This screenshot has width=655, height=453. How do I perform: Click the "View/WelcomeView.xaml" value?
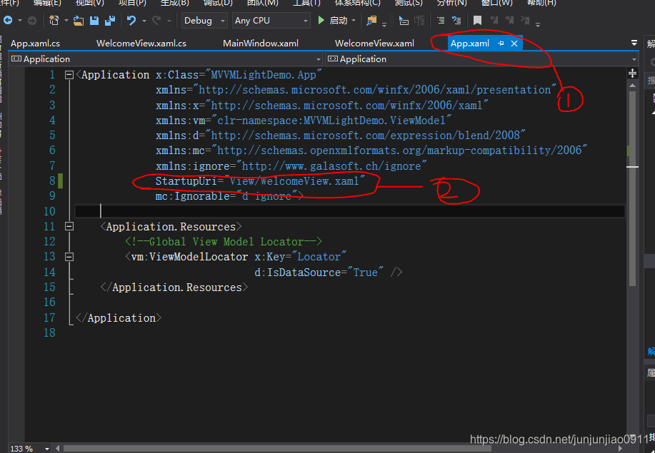pos(294,181)
